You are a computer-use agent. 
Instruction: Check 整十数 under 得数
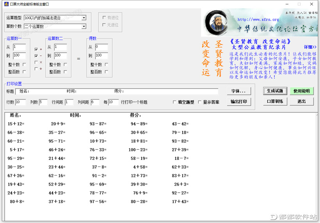point(106,65)
